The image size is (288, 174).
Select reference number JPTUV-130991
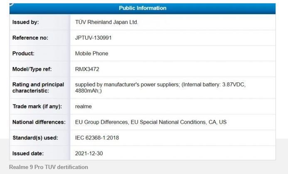(93, 38)
